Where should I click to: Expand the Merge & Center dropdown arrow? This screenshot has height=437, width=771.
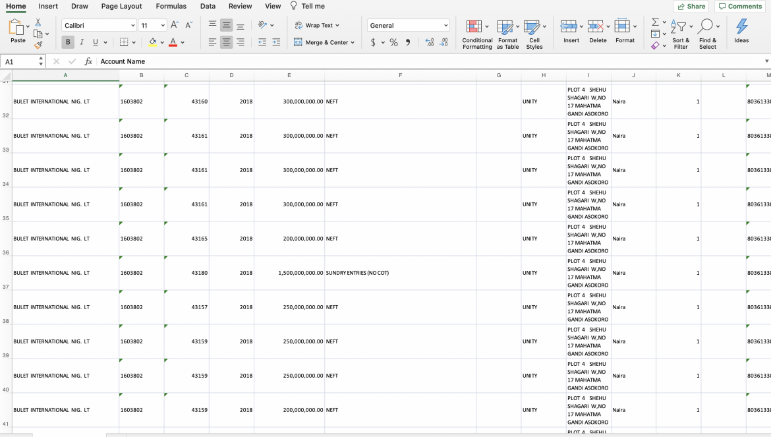pos(353,43)
